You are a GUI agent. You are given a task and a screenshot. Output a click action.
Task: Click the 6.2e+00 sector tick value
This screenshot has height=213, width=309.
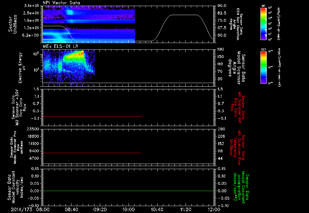coord(31,35)
